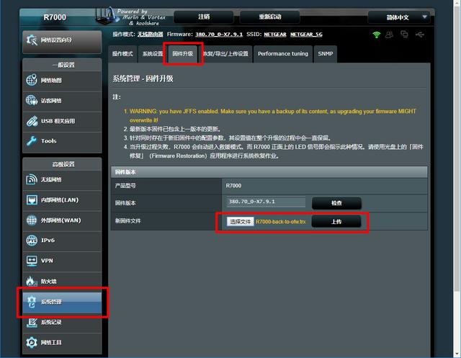Click the 网络工具 gear icon
This screenshot has width=461, height=358.
[x=32, y=342]
